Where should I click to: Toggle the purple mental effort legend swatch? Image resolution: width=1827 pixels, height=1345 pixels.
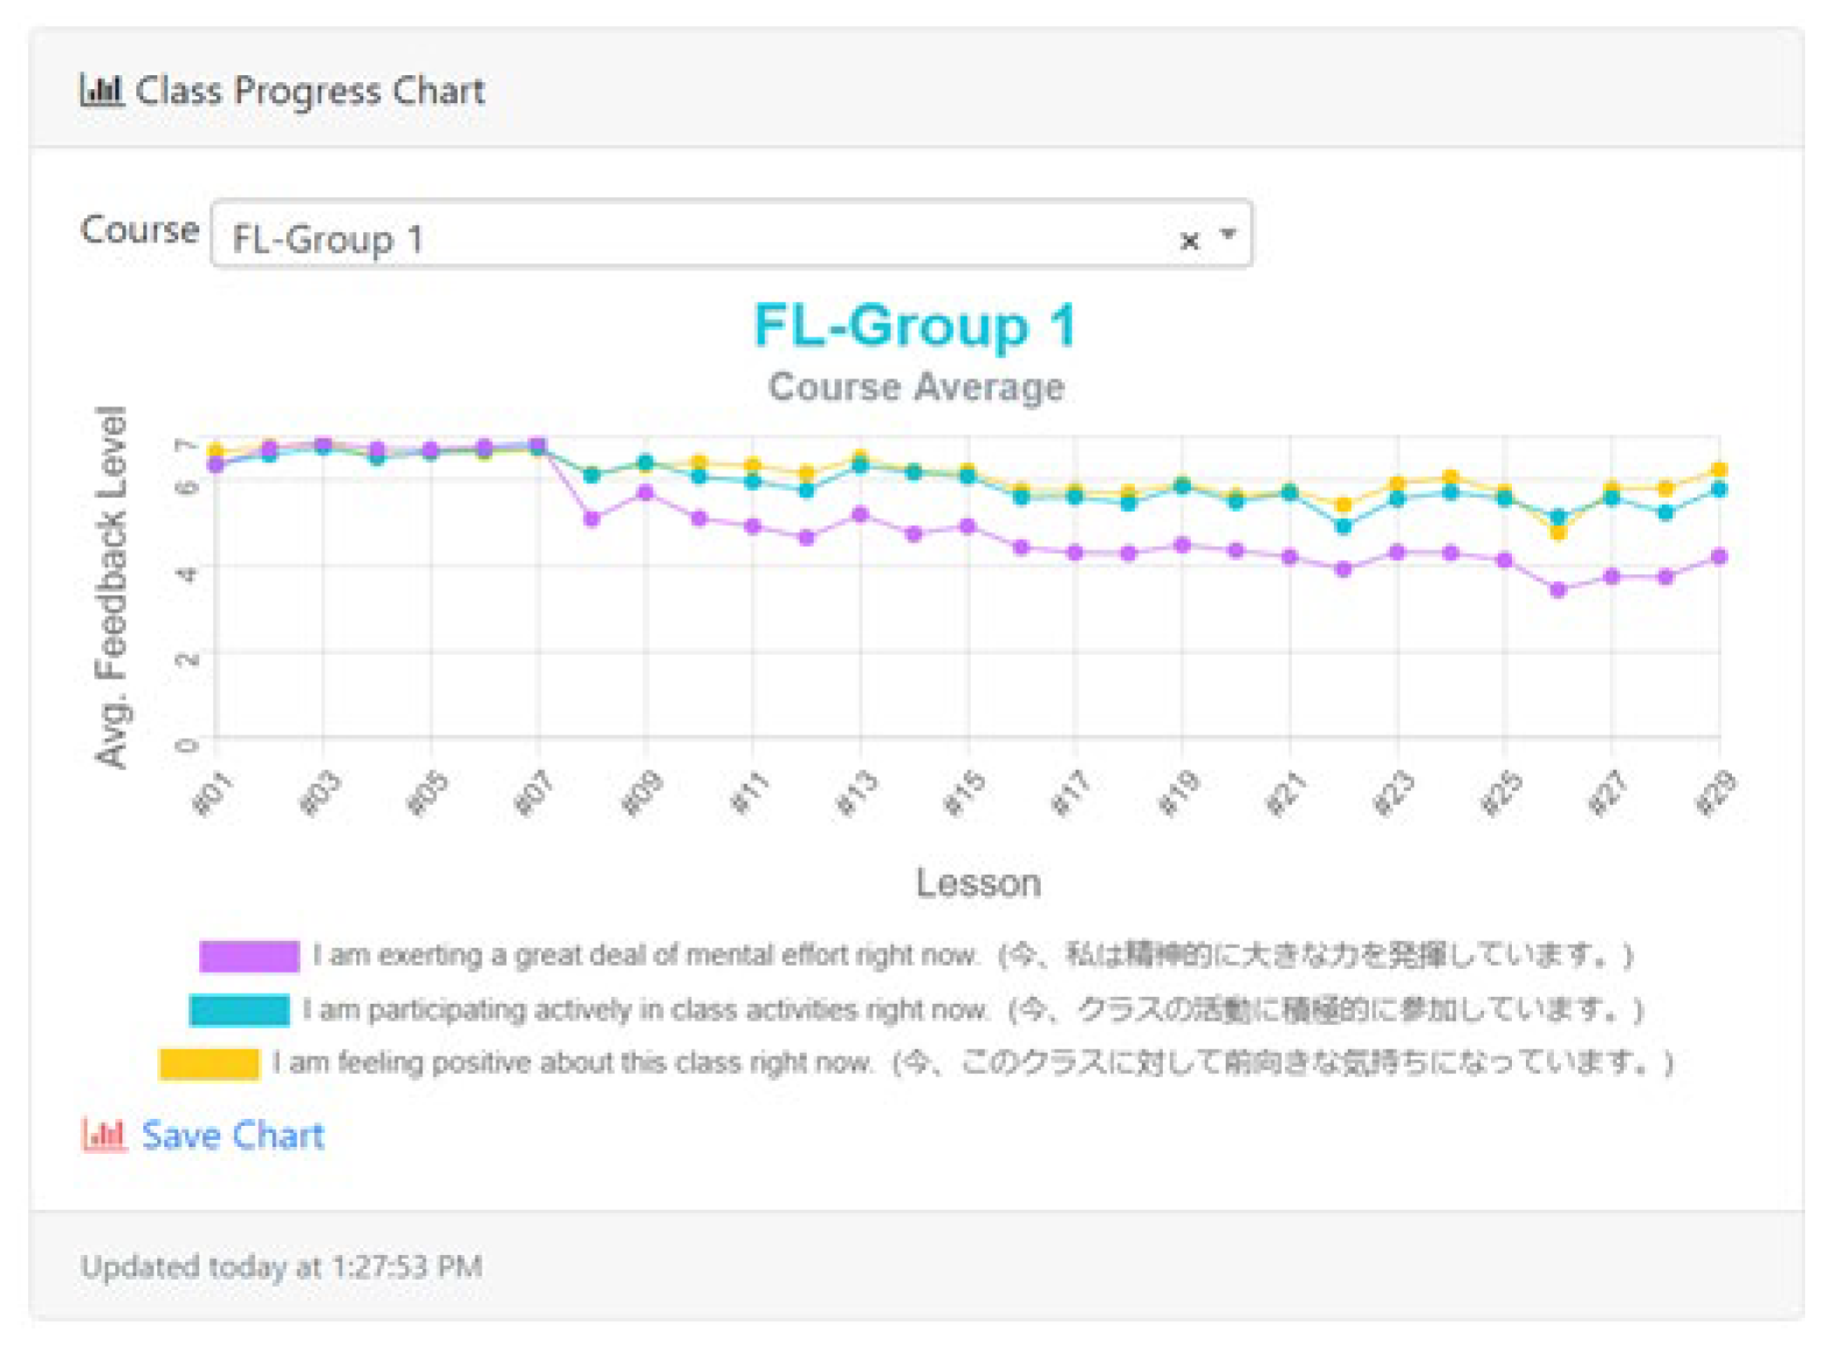click(x=249, y=956)
